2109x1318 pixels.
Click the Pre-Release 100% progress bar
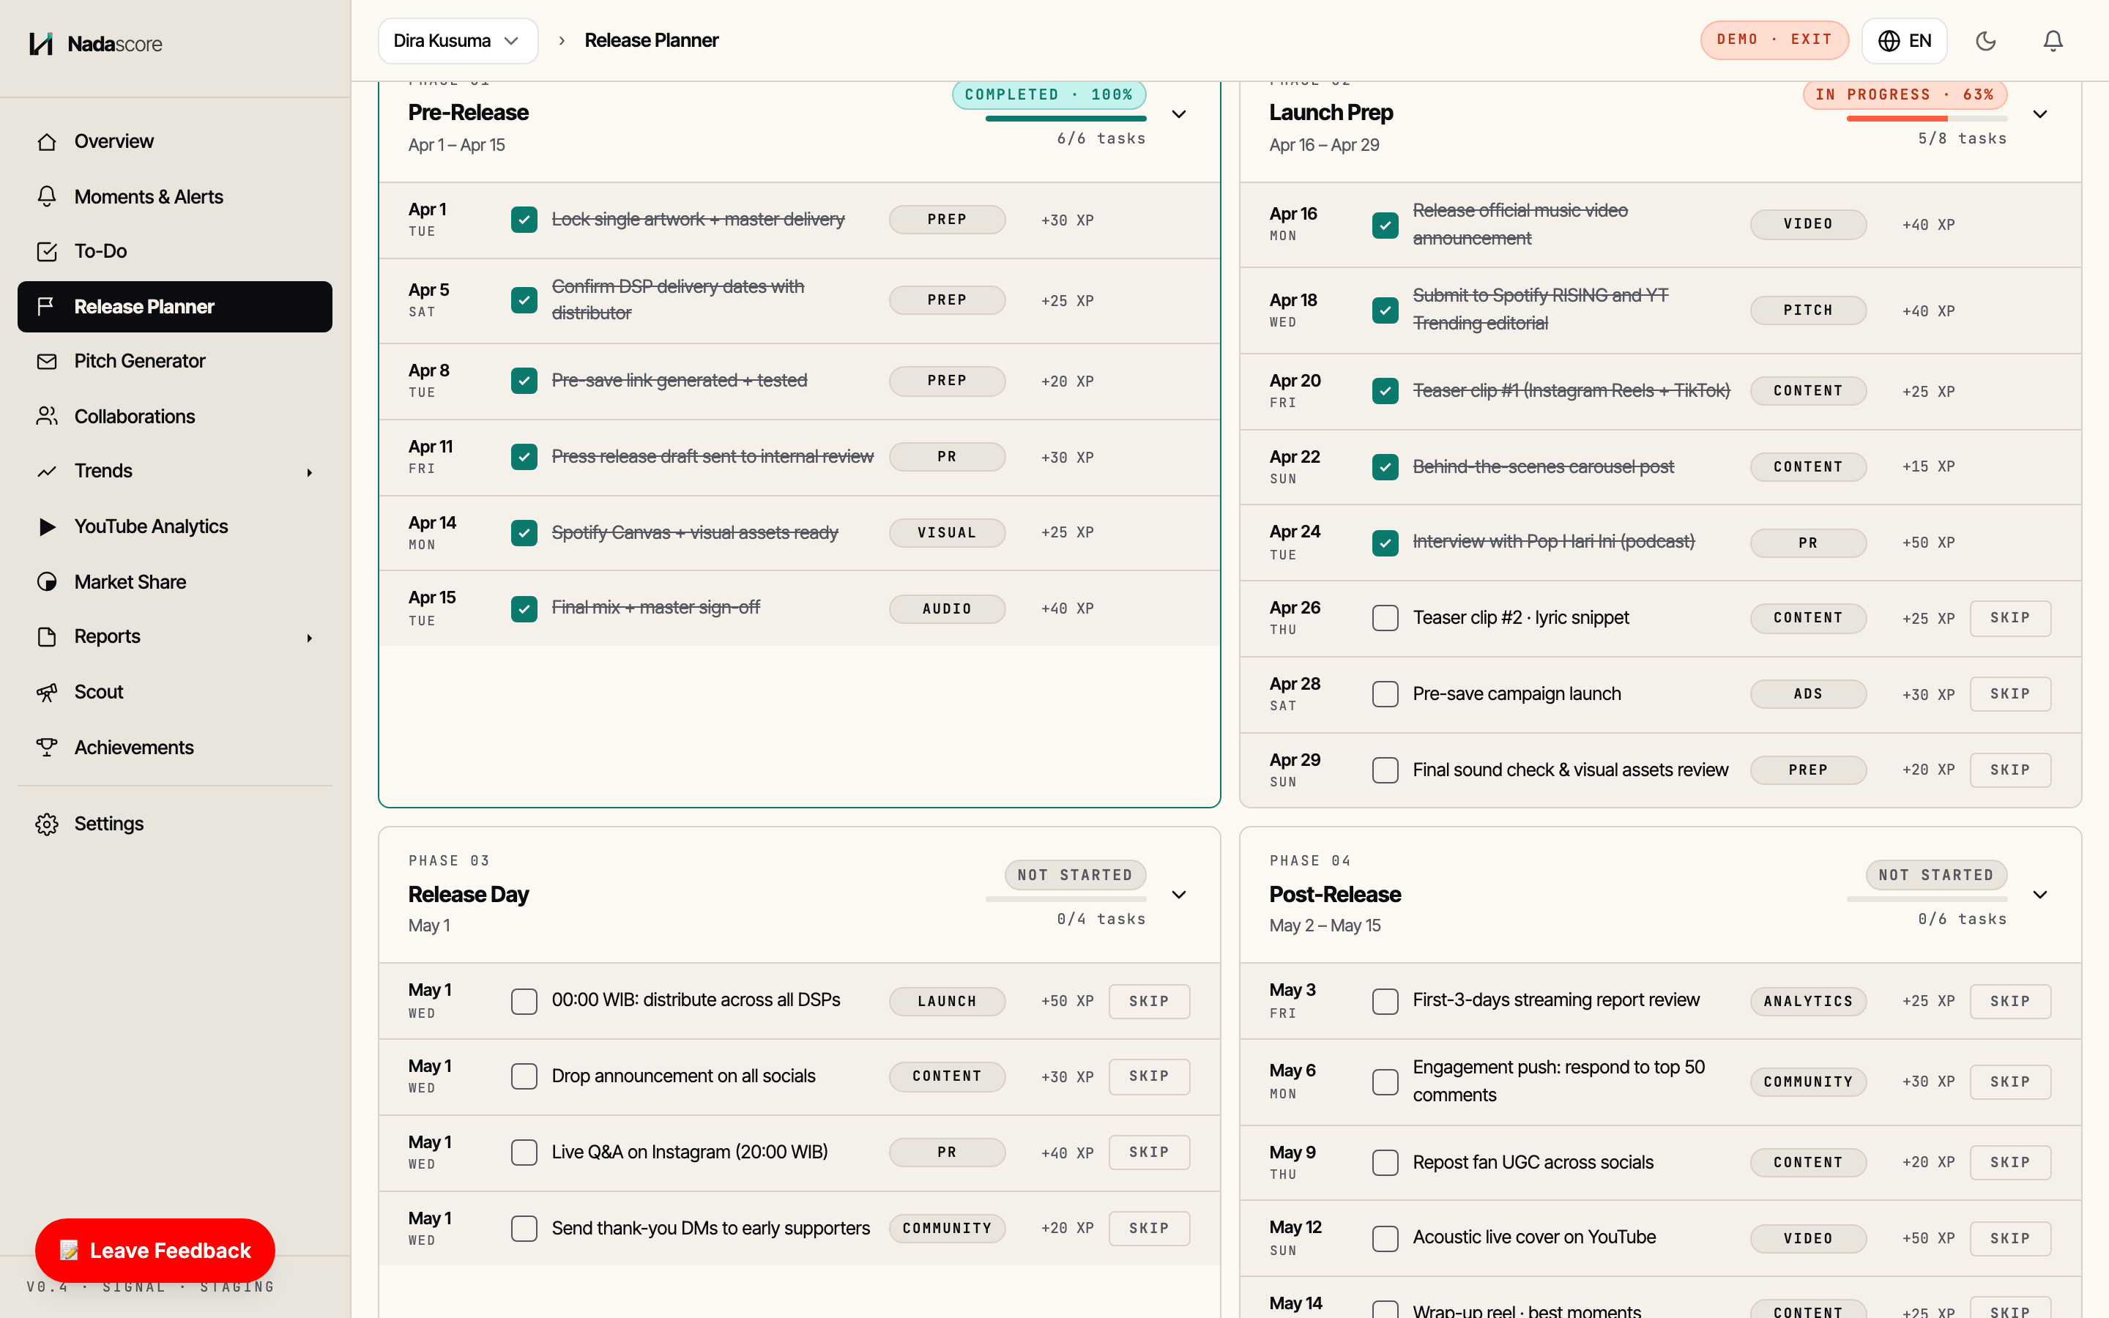tap(1065, 119)
